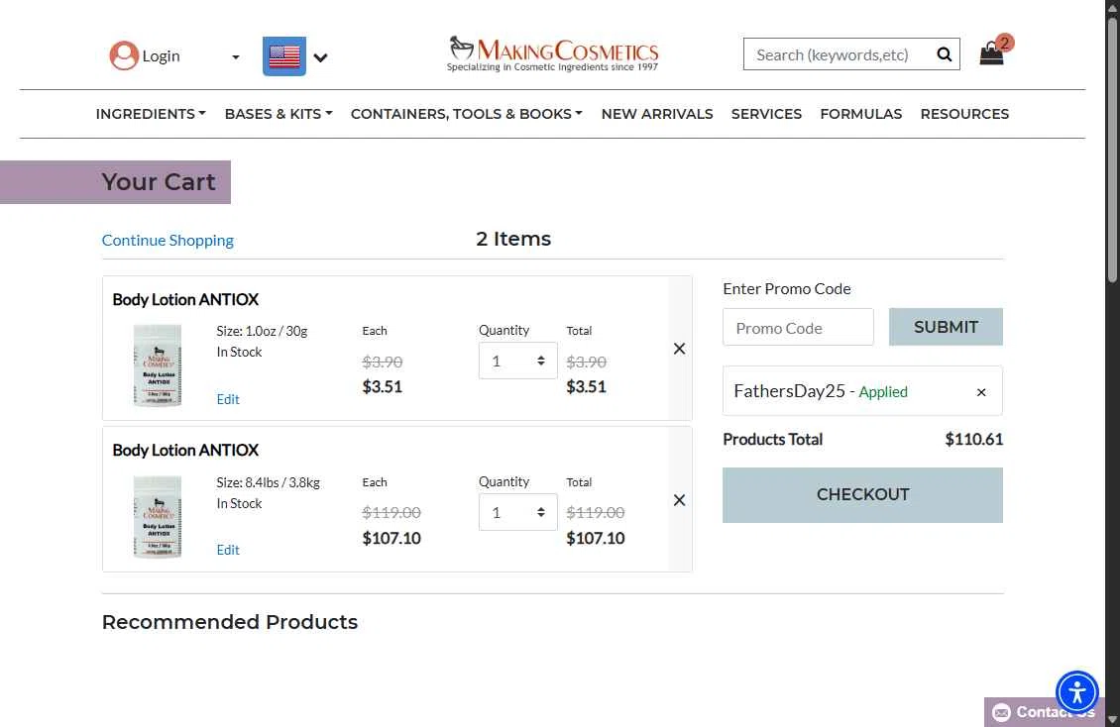Click the Login text link
1120x727 pixels.
(x=161, y=56)
